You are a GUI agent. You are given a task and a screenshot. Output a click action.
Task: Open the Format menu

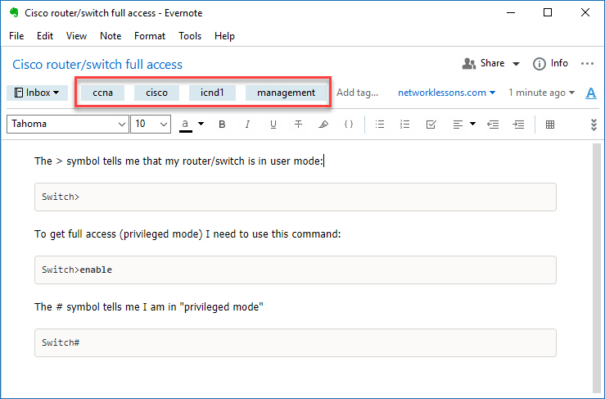point(150,36)
